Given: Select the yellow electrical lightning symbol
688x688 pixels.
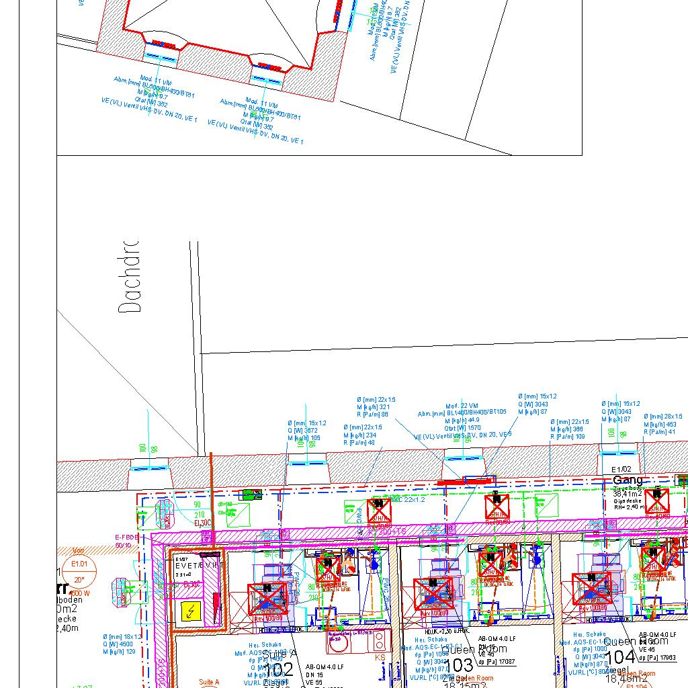Looking at the screenshot, I should coord(191,611).
